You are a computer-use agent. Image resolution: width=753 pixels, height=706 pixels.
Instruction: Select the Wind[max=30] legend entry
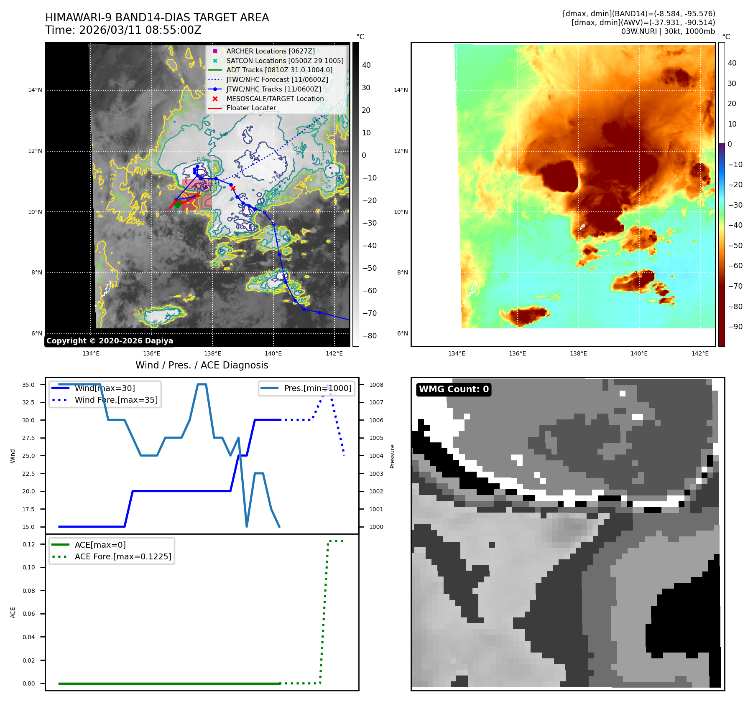tap(105, 388)
